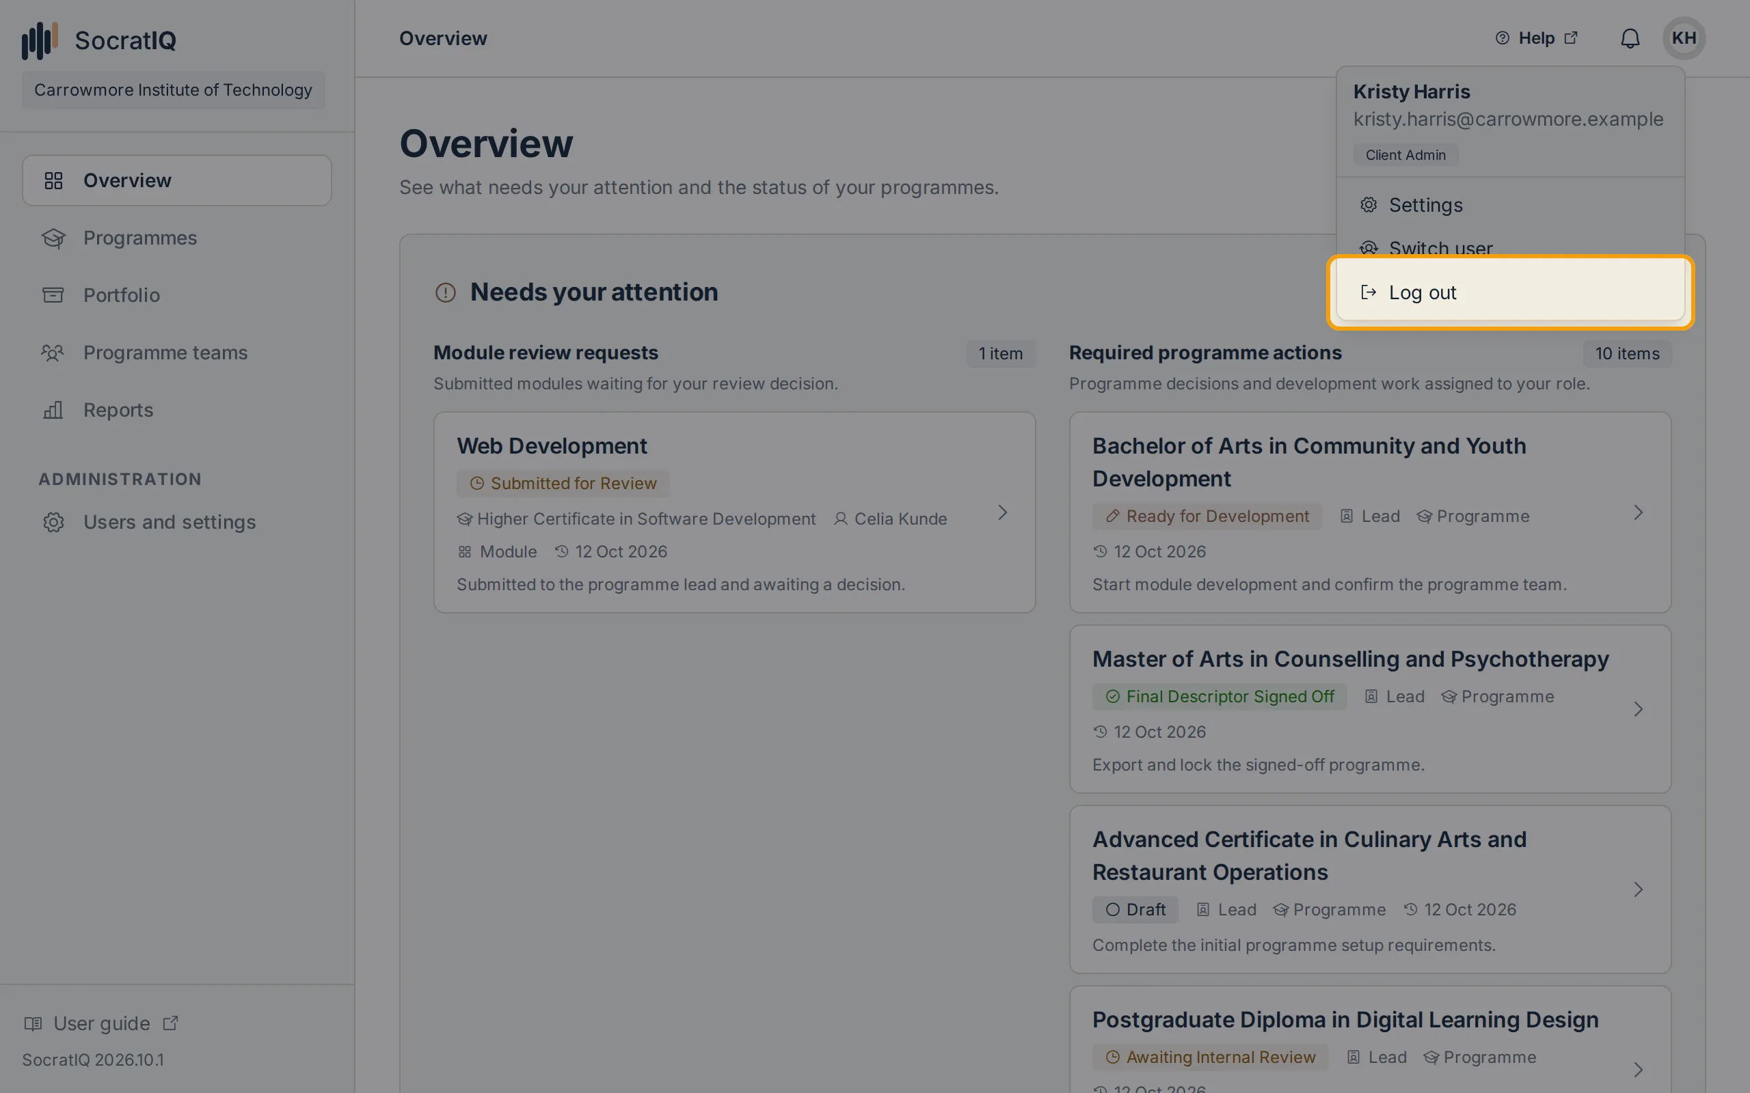Click the Overview grid icon in sidebar
Image resolution: width=1750 pixels, height=1093 pixels.
(53, 180)
